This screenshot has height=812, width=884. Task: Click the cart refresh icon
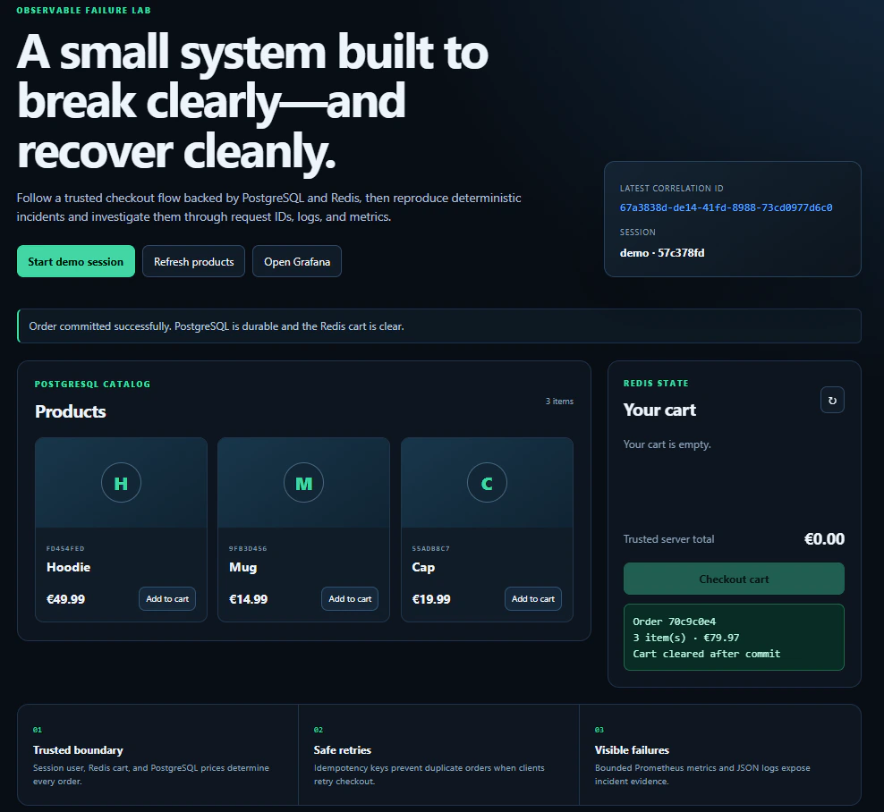832,400
